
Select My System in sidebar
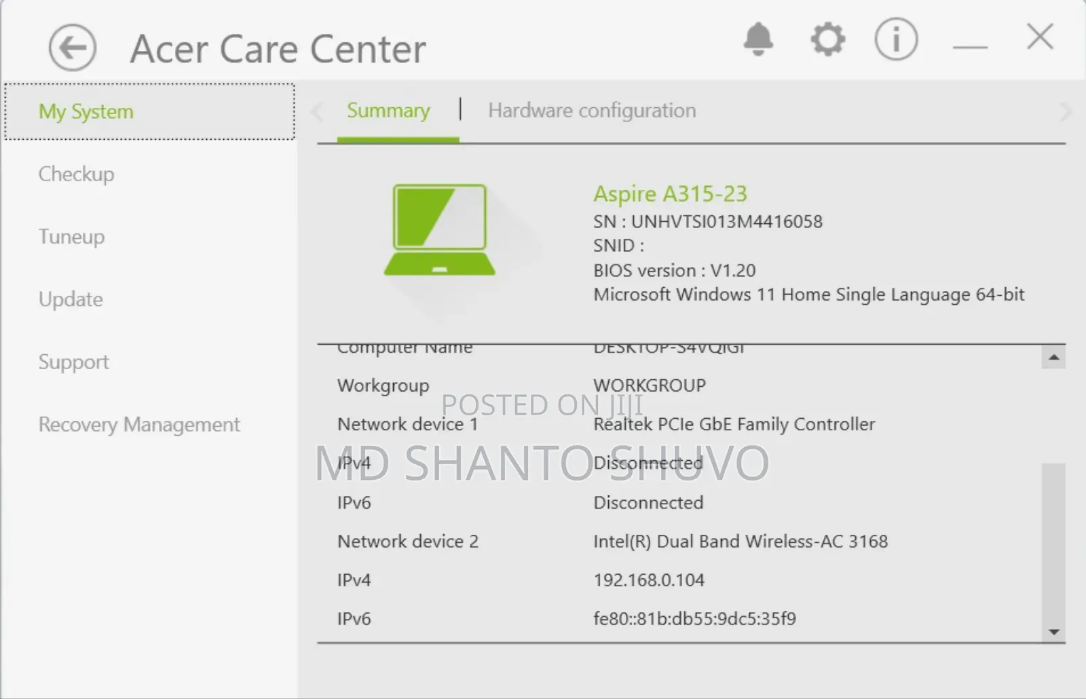pos(149,112)
